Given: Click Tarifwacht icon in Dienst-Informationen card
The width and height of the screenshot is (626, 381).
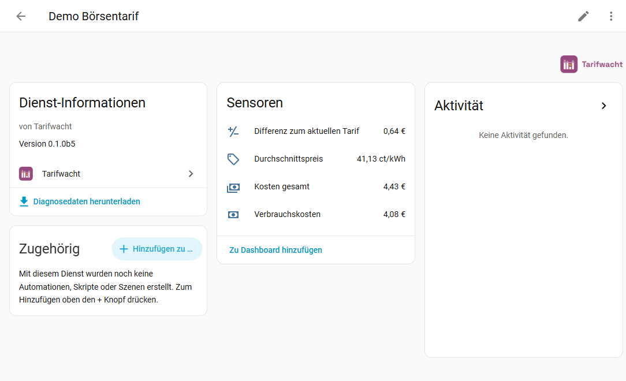Looking at the screenshot, I should coord(26,174).
